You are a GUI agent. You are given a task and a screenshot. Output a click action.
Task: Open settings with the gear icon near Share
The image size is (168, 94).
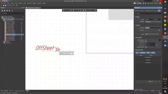tap(145, 3)
